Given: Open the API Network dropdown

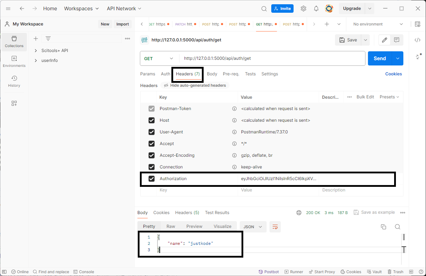Looking at the screenshot, I should [124, 8].
